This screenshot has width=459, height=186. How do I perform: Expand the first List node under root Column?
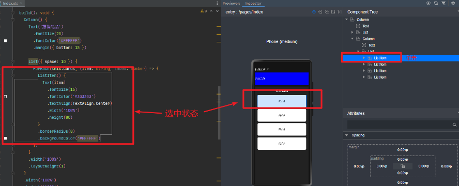pyautogui.click(x=353, y=32)
